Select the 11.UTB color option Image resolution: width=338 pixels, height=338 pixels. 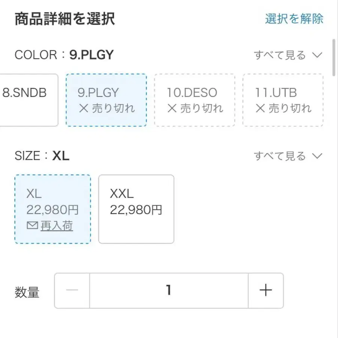point(283,100)
